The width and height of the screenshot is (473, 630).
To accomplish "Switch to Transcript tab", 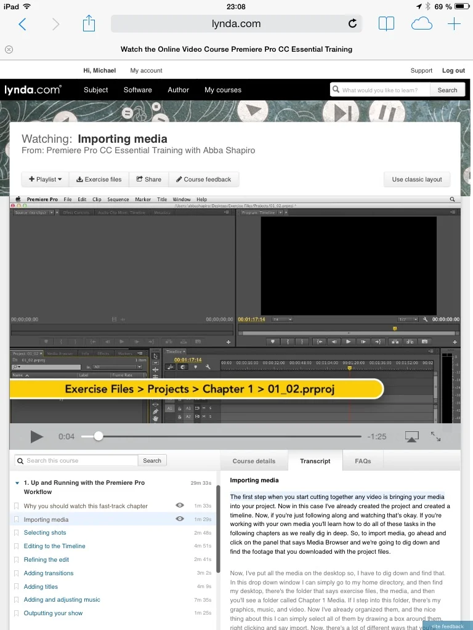I will [x=315, y=461].
